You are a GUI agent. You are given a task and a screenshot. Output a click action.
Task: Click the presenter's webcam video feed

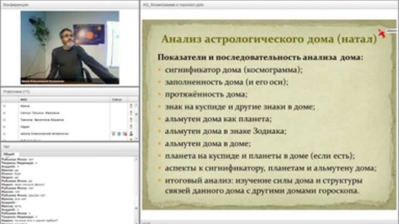coord(70,47)
